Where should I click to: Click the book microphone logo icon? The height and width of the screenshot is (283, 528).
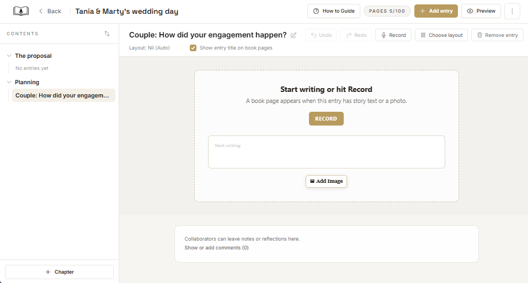tap(21, 11)
